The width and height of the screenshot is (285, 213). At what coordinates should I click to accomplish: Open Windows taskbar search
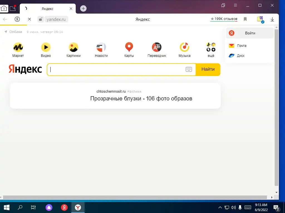20,207
